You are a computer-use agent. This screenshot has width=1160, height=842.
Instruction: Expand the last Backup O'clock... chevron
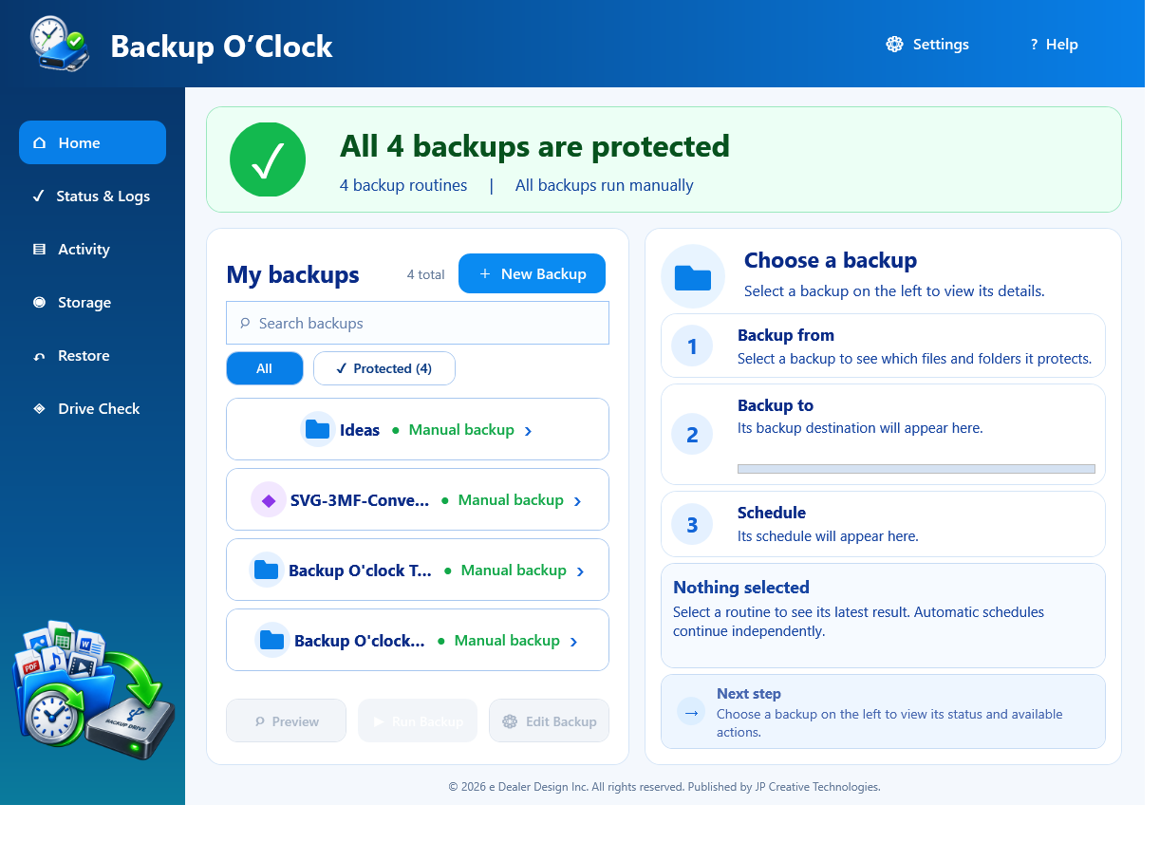573,642
